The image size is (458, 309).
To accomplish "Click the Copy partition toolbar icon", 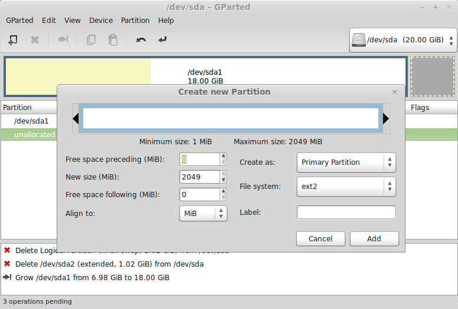I will click(91, 40).
